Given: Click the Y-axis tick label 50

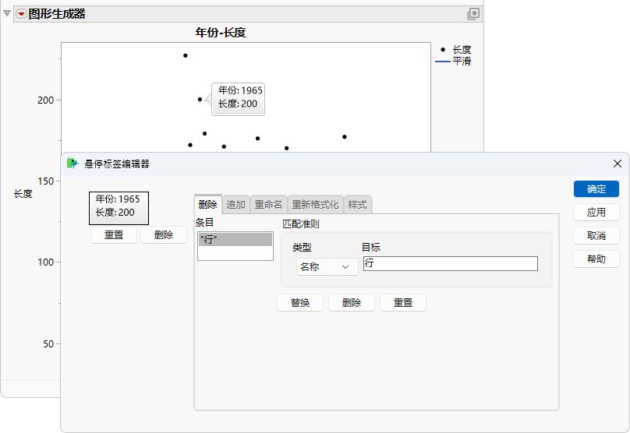Looking at the screenshot, I should click(x=48, y=344).
